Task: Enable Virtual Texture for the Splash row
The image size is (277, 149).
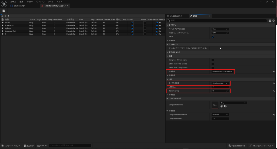Action: [145, 23]
